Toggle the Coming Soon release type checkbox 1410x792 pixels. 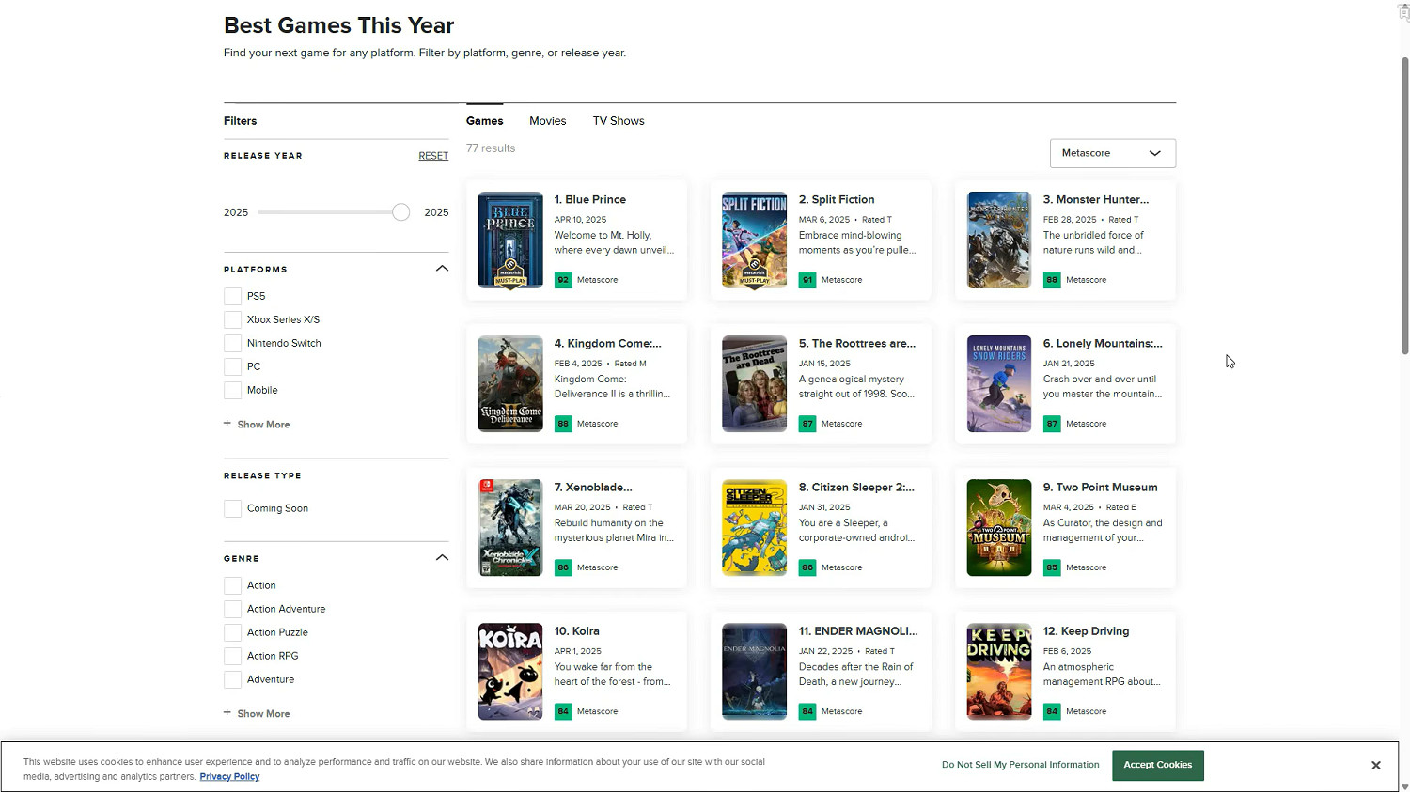[233, 508]
